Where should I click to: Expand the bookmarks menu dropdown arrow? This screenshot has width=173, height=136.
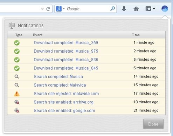point(154,9)
